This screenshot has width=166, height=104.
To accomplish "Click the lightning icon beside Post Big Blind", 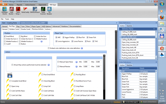I will [72, 74].
